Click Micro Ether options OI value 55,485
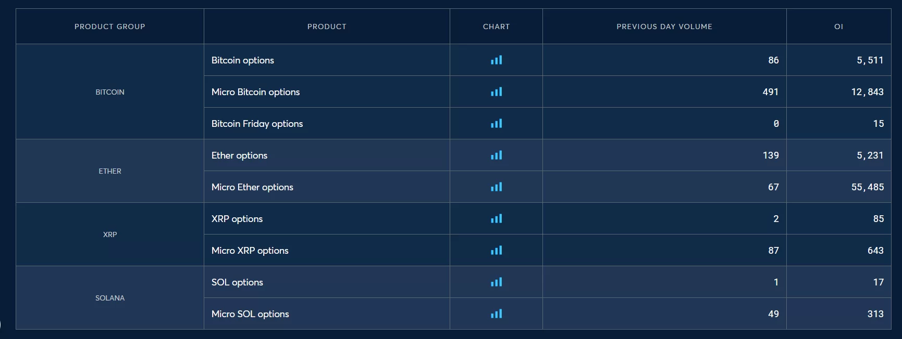 (x=867, y=187)
